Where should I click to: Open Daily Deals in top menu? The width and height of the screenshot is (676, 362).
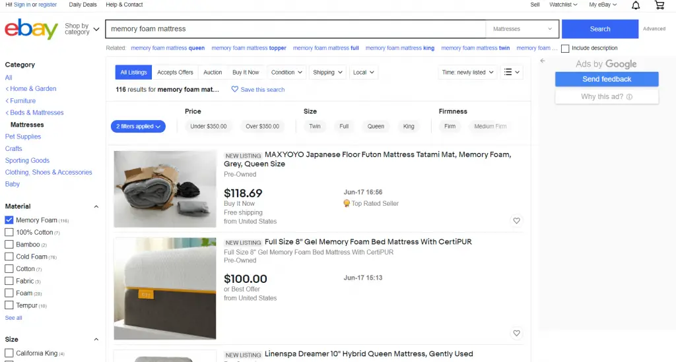(x=83, y=5)
